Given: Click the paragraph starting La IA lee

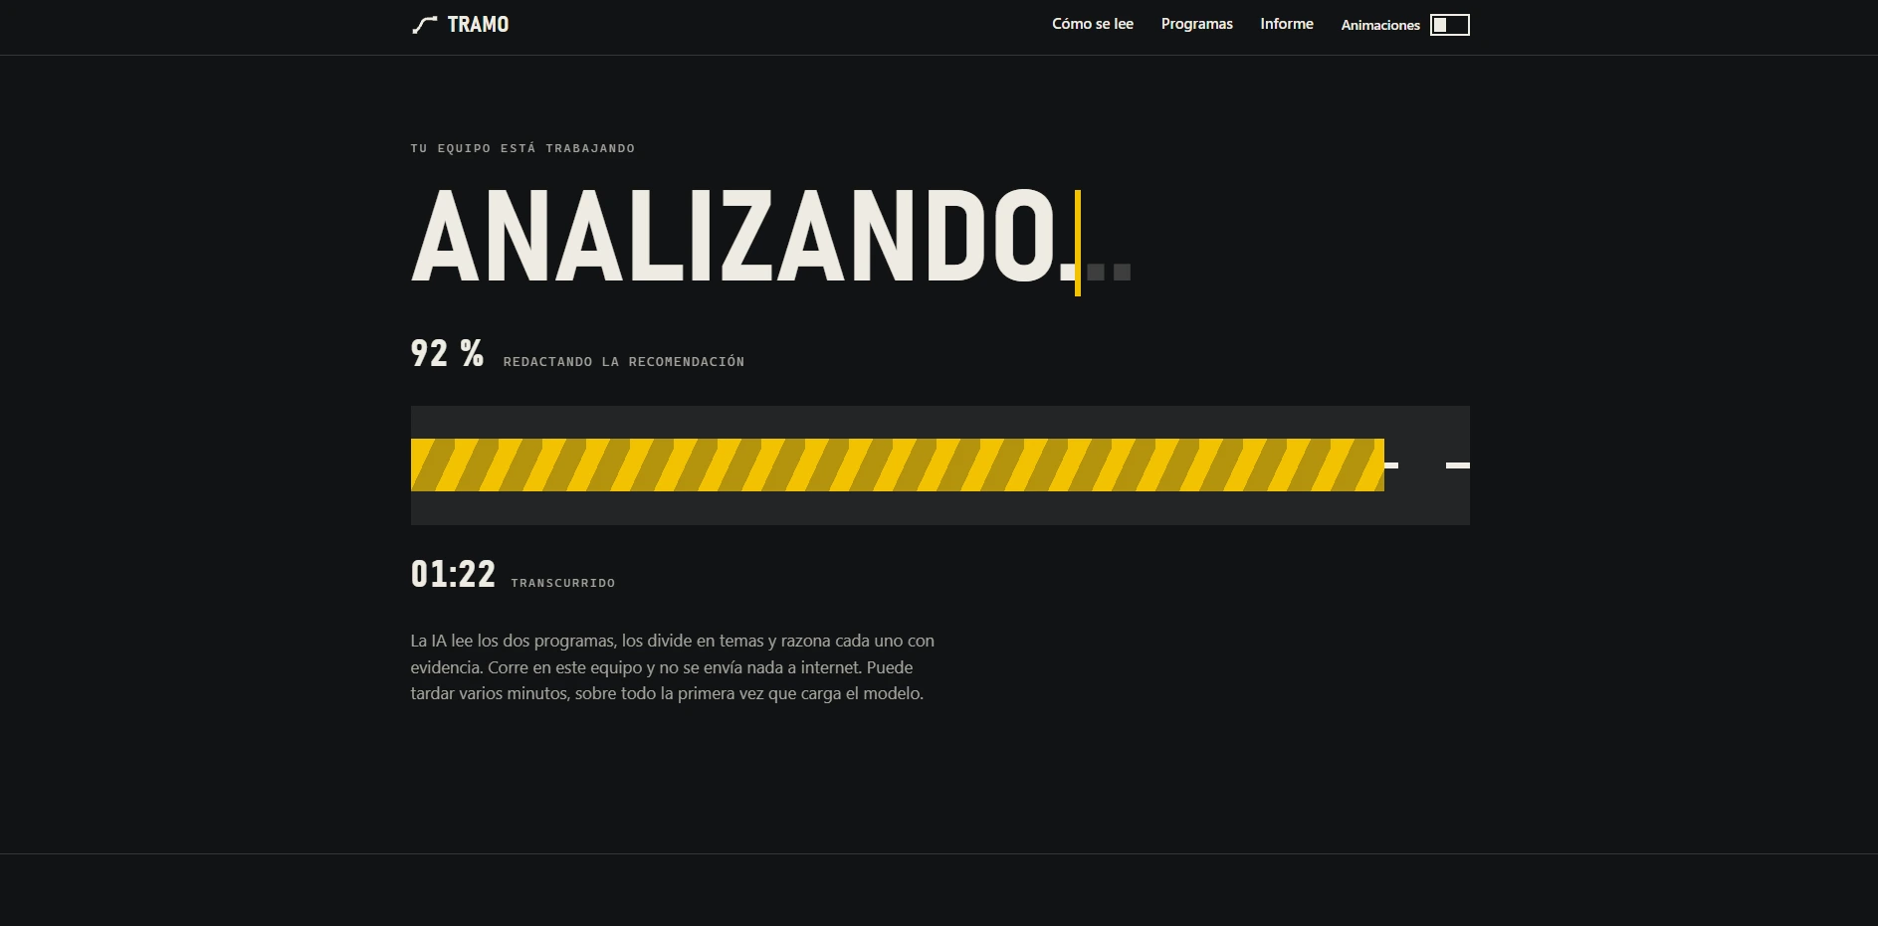Looking at the screenshot, I should [673, 667].
